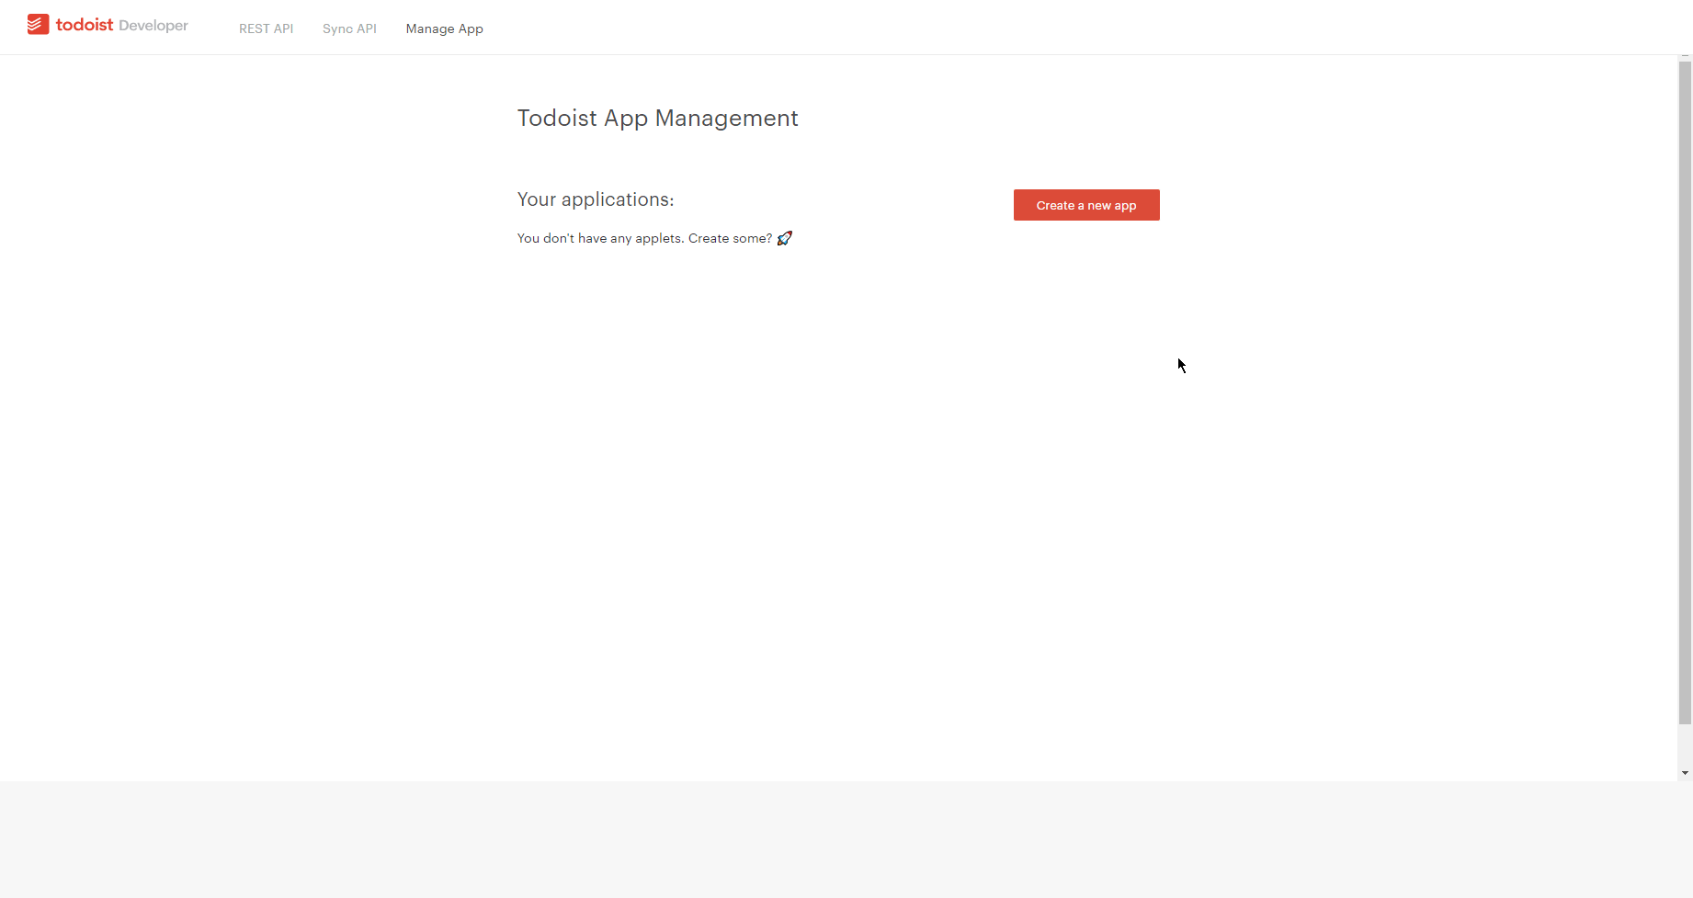
Task: Click the 'Create a new app' button
Action: click(1085, 204)
